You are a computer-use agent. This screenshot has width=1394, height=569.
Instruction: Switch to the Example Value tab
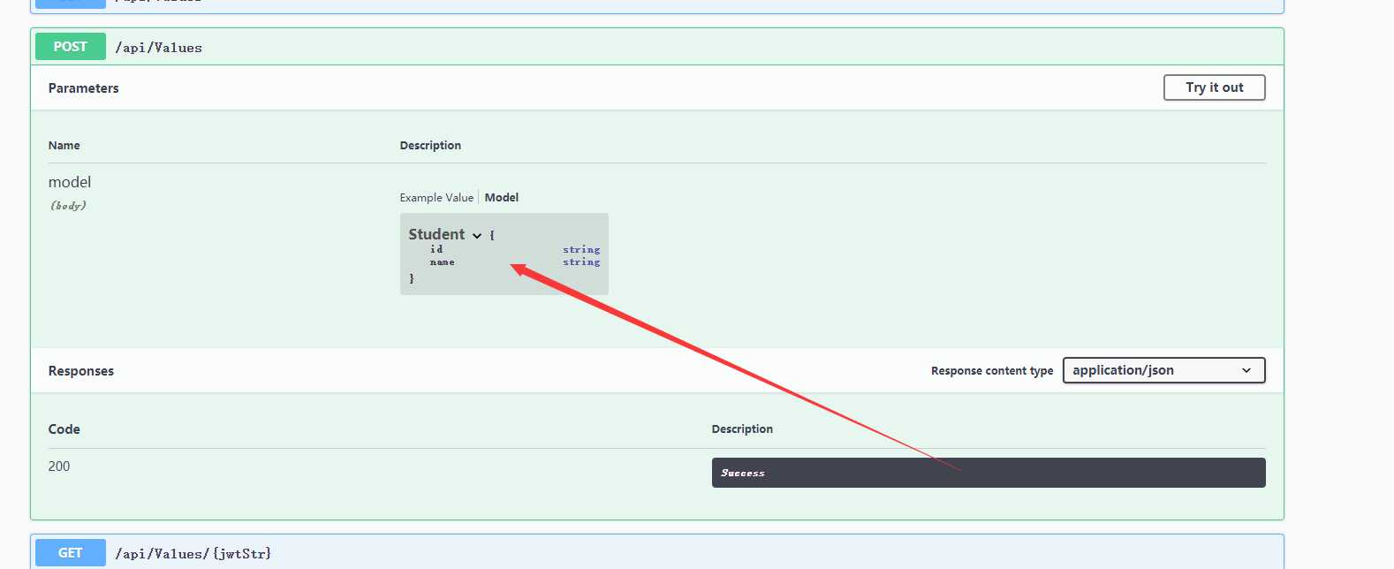[436, 198]
